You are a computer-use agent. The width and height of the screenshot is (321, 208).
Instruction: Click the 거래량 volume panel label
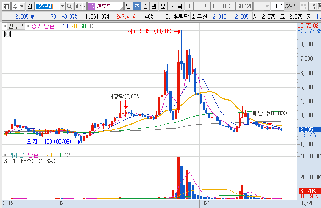click(x=16, y=155)
